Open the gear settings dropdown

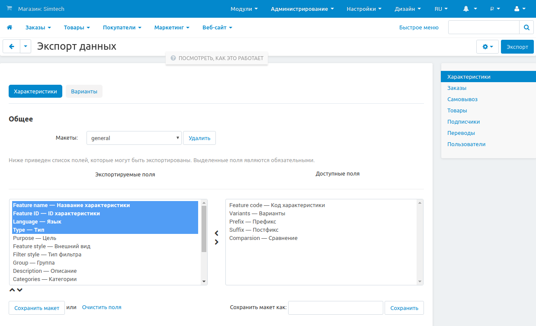tap(487, 47)
